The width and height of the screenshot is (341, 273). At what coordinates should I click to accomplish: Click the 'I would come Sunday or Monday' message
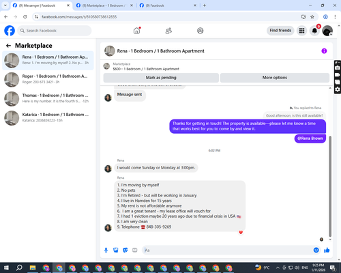pos(156,168)
